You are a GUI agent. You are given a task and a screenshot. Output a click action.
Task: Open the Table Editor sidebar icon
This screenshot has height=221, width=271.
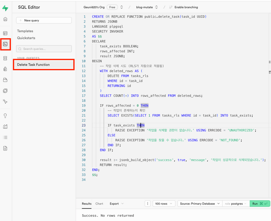click(x=5, y=33)
